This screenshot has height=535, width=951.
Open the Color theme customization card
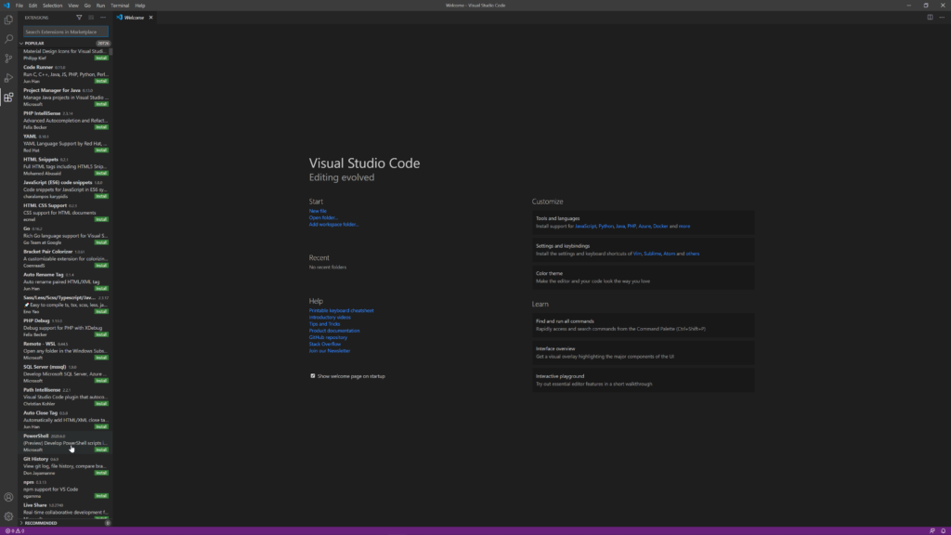tap(643, 277)
